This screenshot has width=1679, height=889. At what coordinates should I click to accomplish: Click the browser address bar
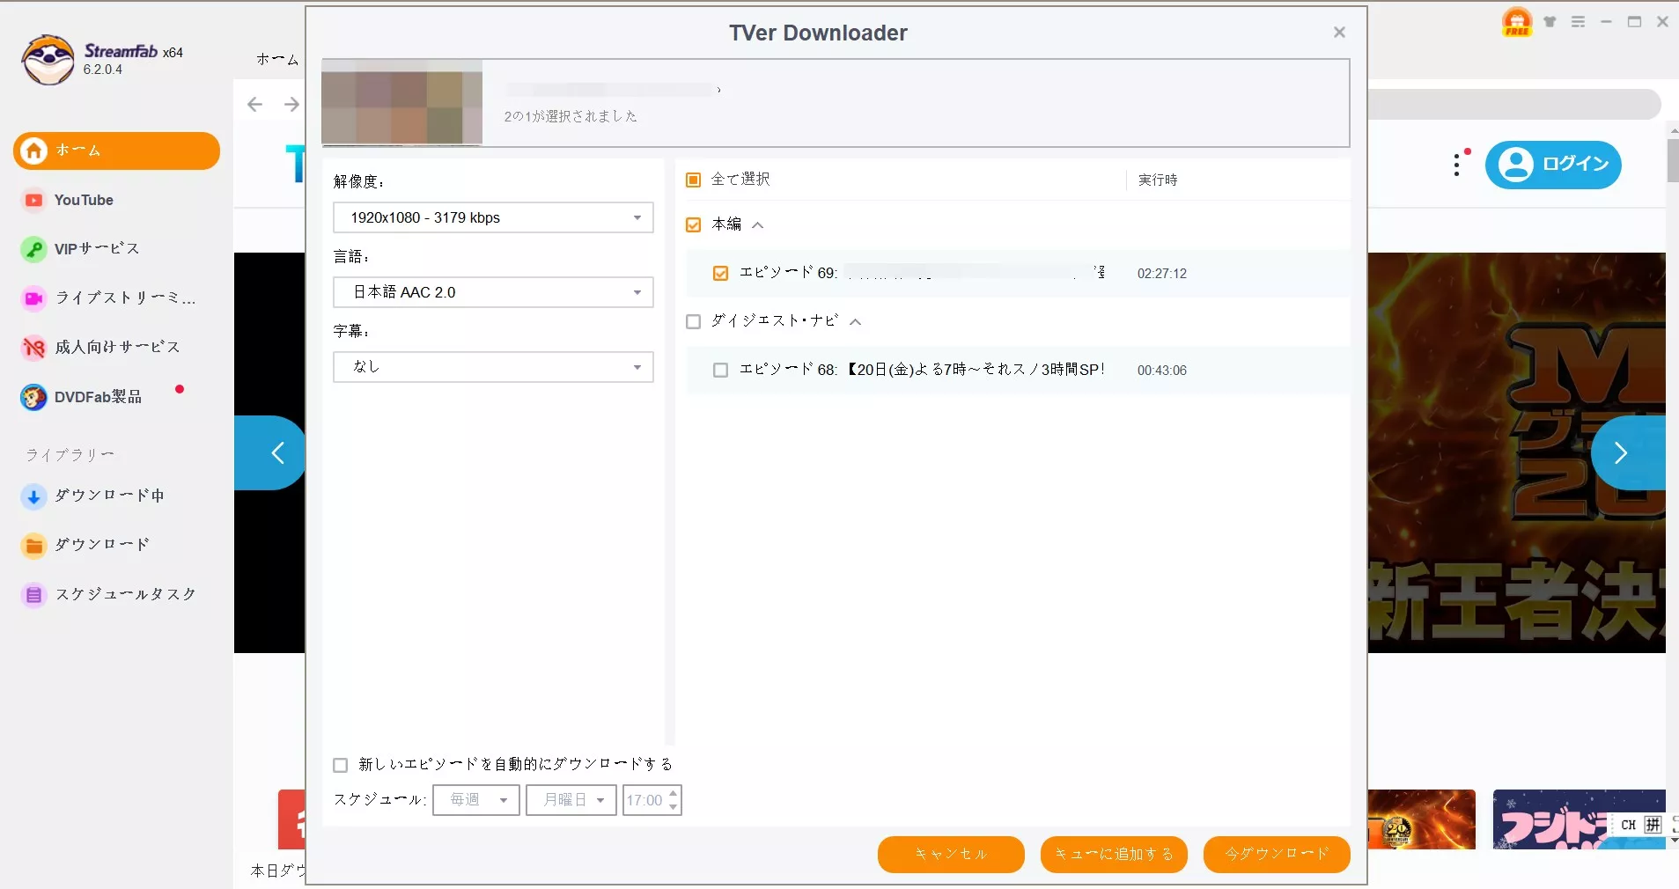(1514, 104)
